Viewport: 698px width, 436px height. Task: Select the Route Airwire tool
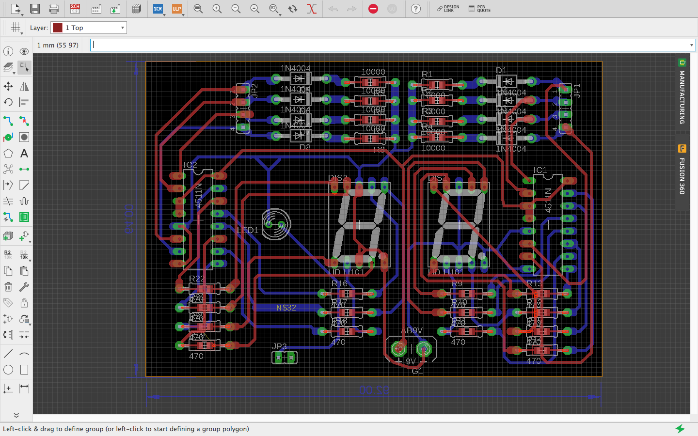(x=7, y=121)
